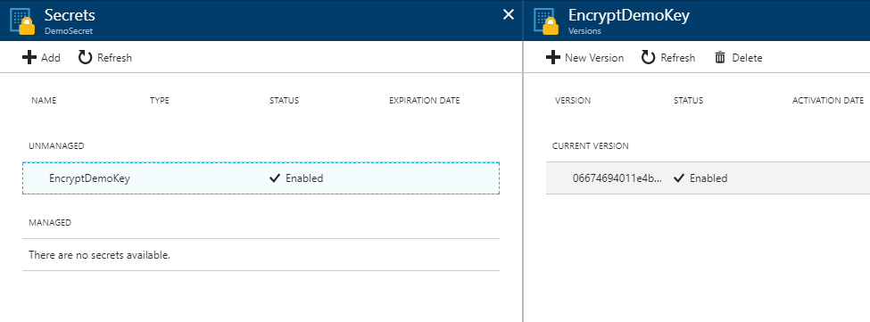Sort by ACTIVATION DATE column header

coord(828,100)
